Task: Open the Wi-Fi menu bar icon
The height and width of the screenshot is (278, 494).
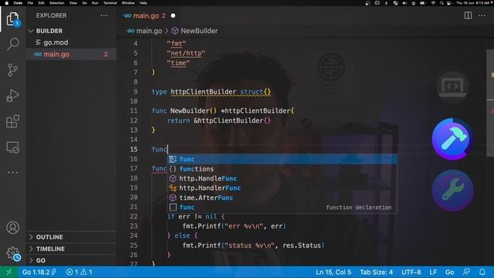Action: click(433, 3)
